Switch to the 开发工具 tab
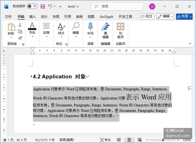 pos(125,17)
